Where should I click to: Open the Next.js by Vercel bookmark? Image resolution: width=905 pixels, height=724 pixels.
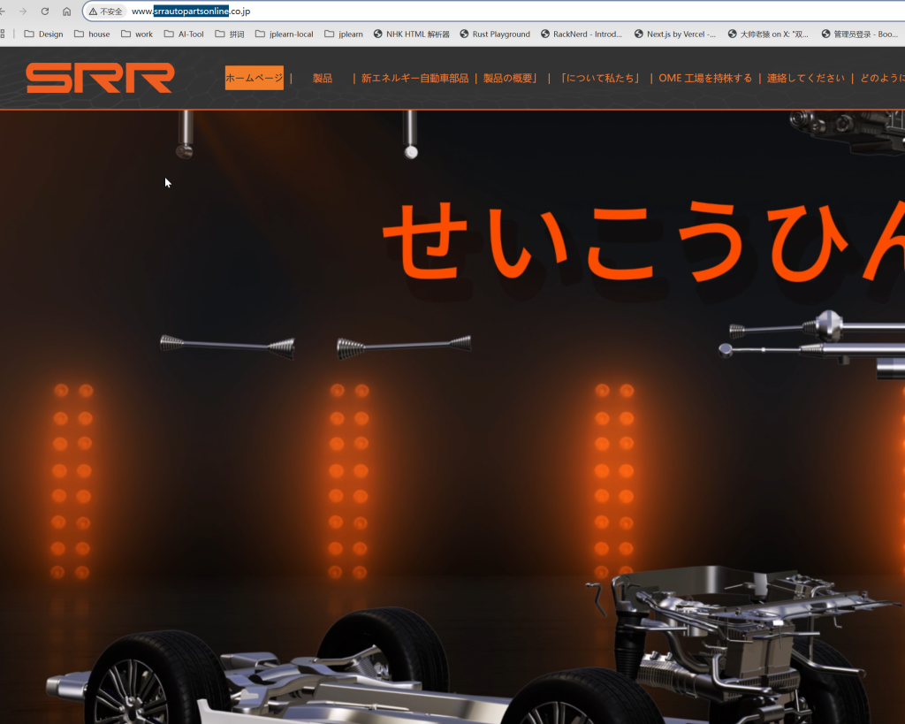(x=675, y=34)
